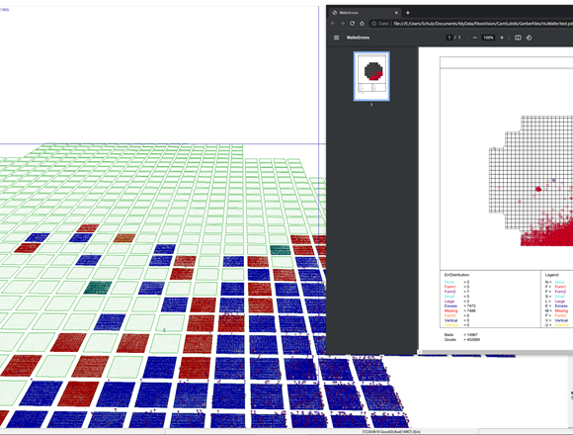
Task: Toggle the PDF sidebar menu
Action: (337, 38)
